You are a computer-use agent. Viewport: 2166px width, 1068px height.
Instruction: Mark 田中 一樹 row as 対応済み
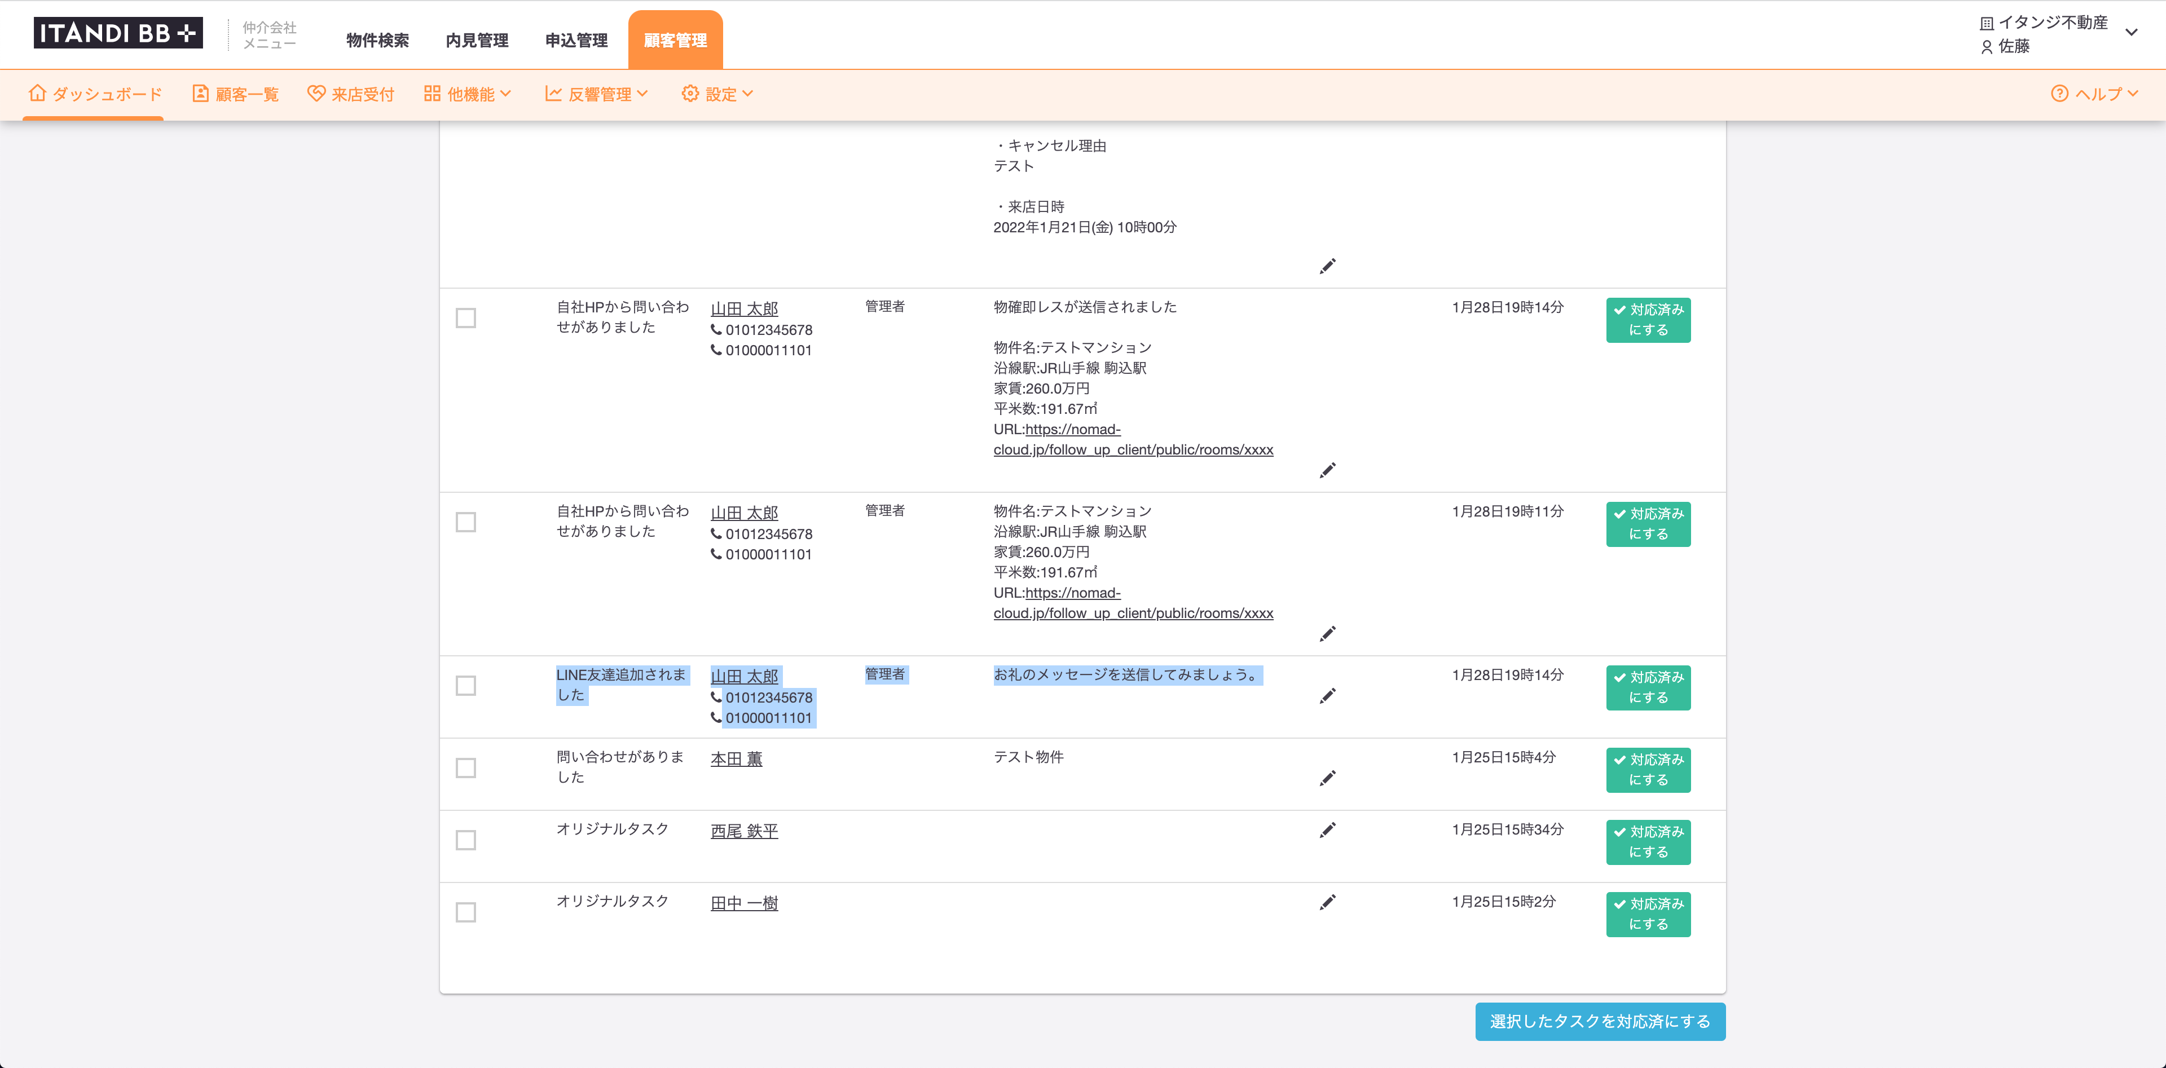tap(1648, 915)
